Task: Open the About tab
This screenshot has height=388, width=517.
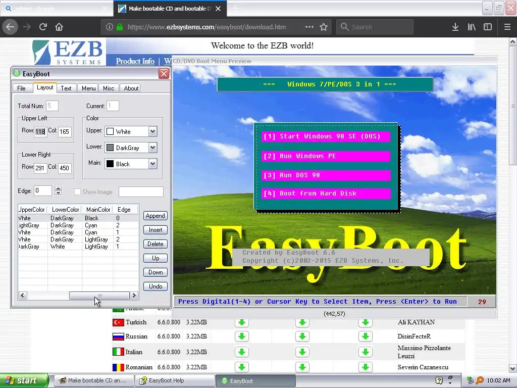Action: [131, 88]
